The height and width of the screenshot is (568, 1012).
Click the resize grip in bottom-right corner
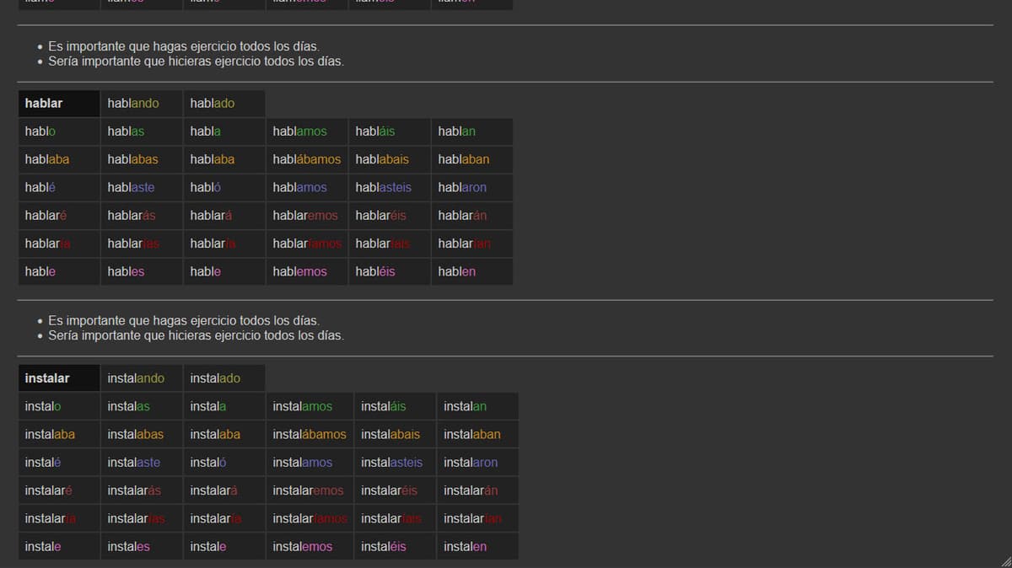pos(1004,561)
